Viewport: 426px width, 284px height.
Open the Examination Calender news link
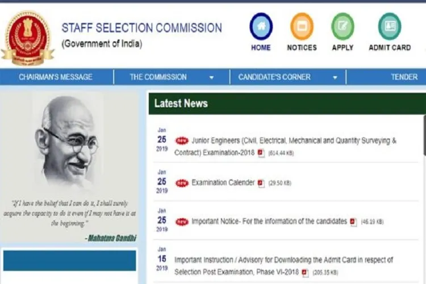coord(223,182)
